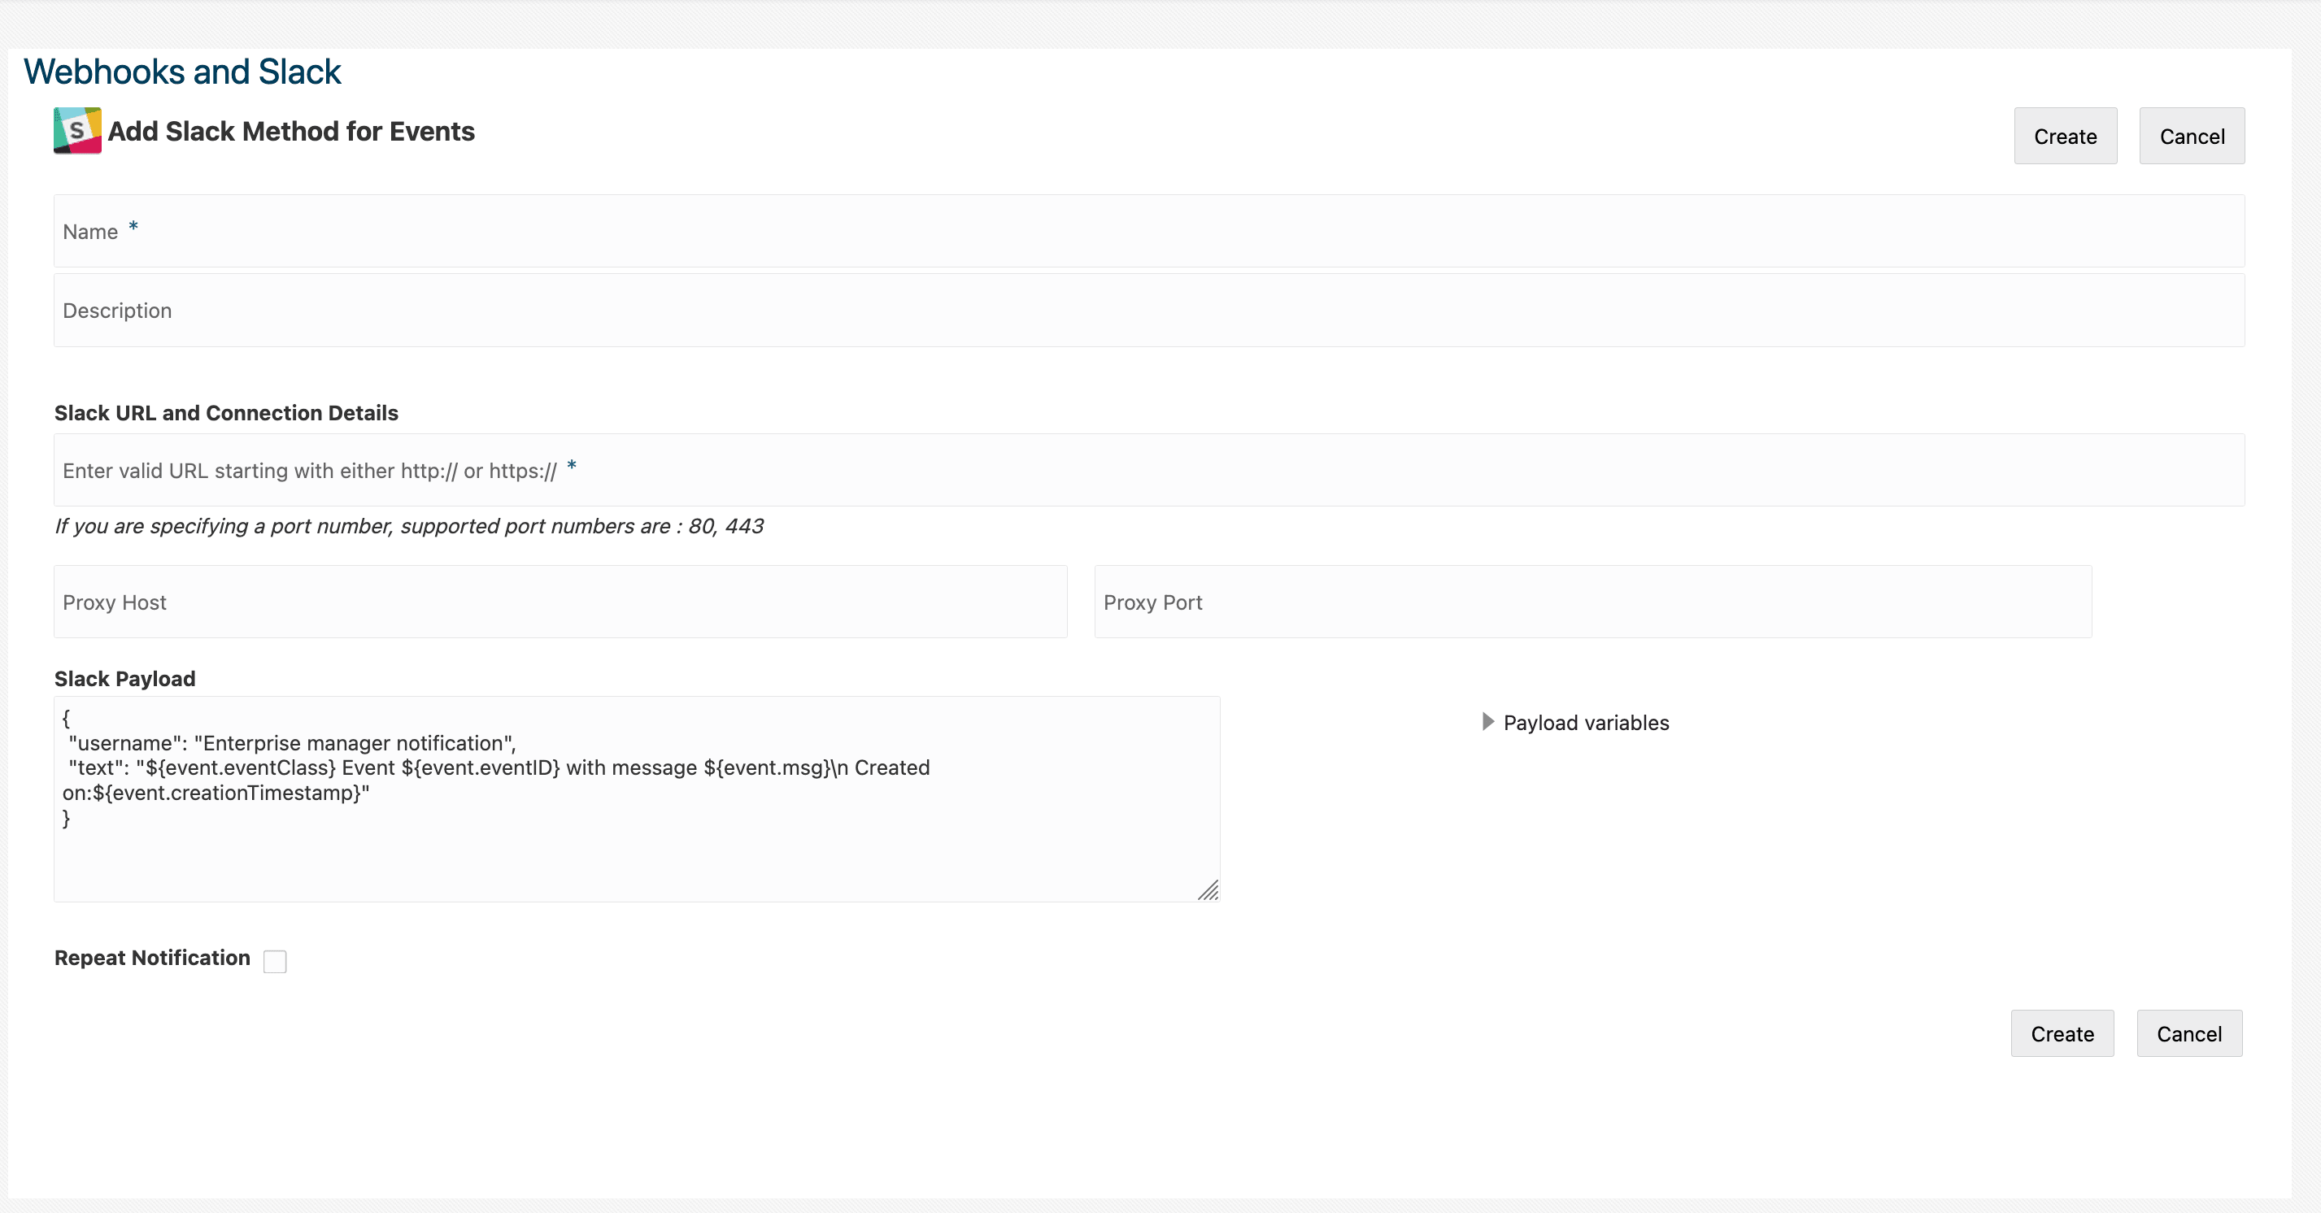Expand the Payload variables triangle
This screenshot has width=2321, height=1213.
pos(1487,721)
